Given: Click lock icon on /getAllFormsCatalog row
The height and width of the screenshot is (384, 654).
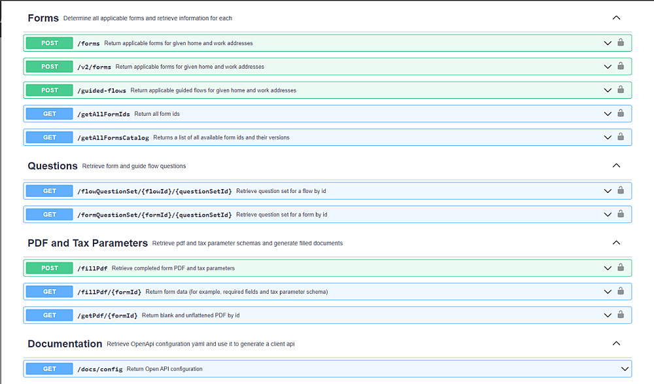Looking at the screenshot, I should click(621, 137).
